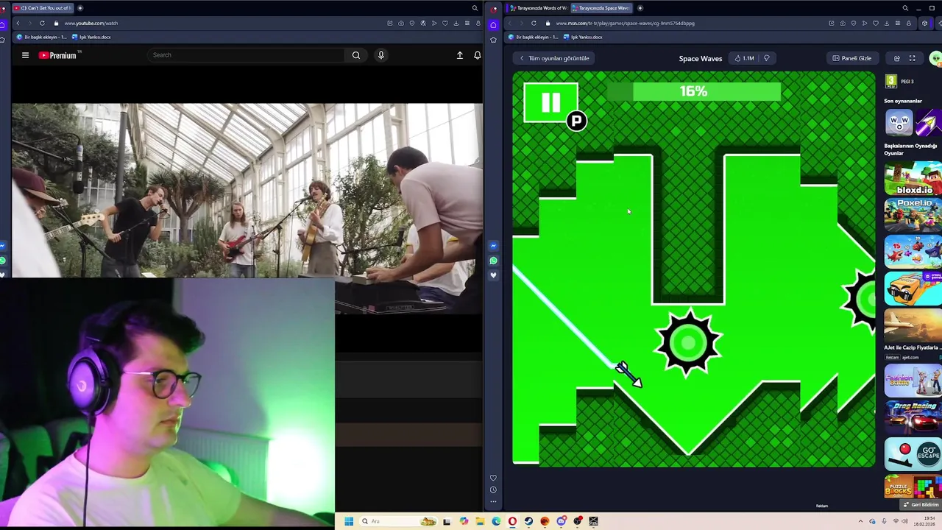Open Opera sidebar Messenger icon in MSN window

pyautogui.click(x=493, y=246)
